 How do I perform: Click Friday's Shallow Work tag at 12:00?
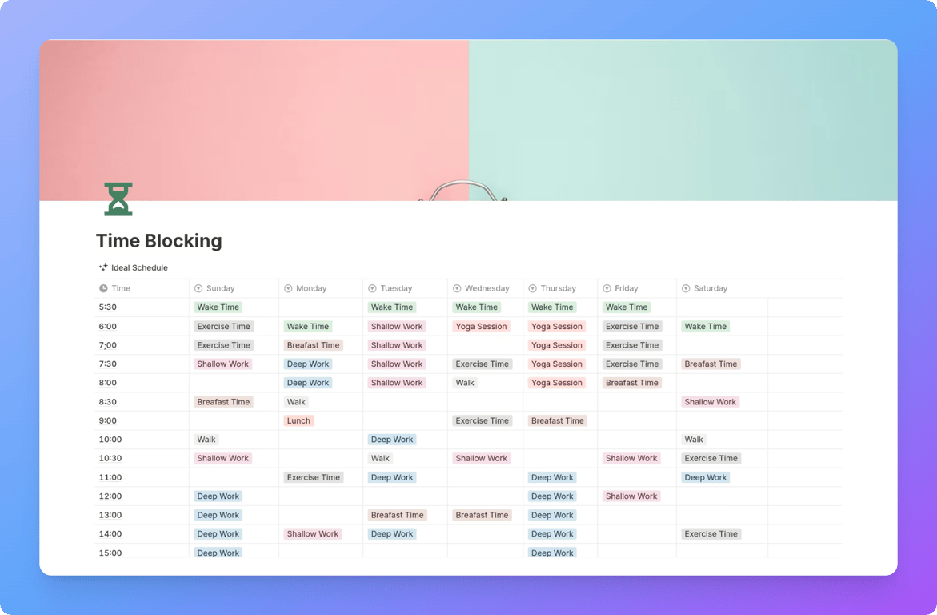[x=631, y=496]
